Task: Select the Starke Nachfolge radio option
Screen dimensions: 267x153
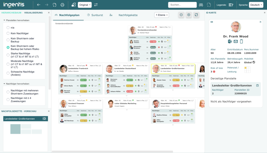Action: click(x=8, y=55)
